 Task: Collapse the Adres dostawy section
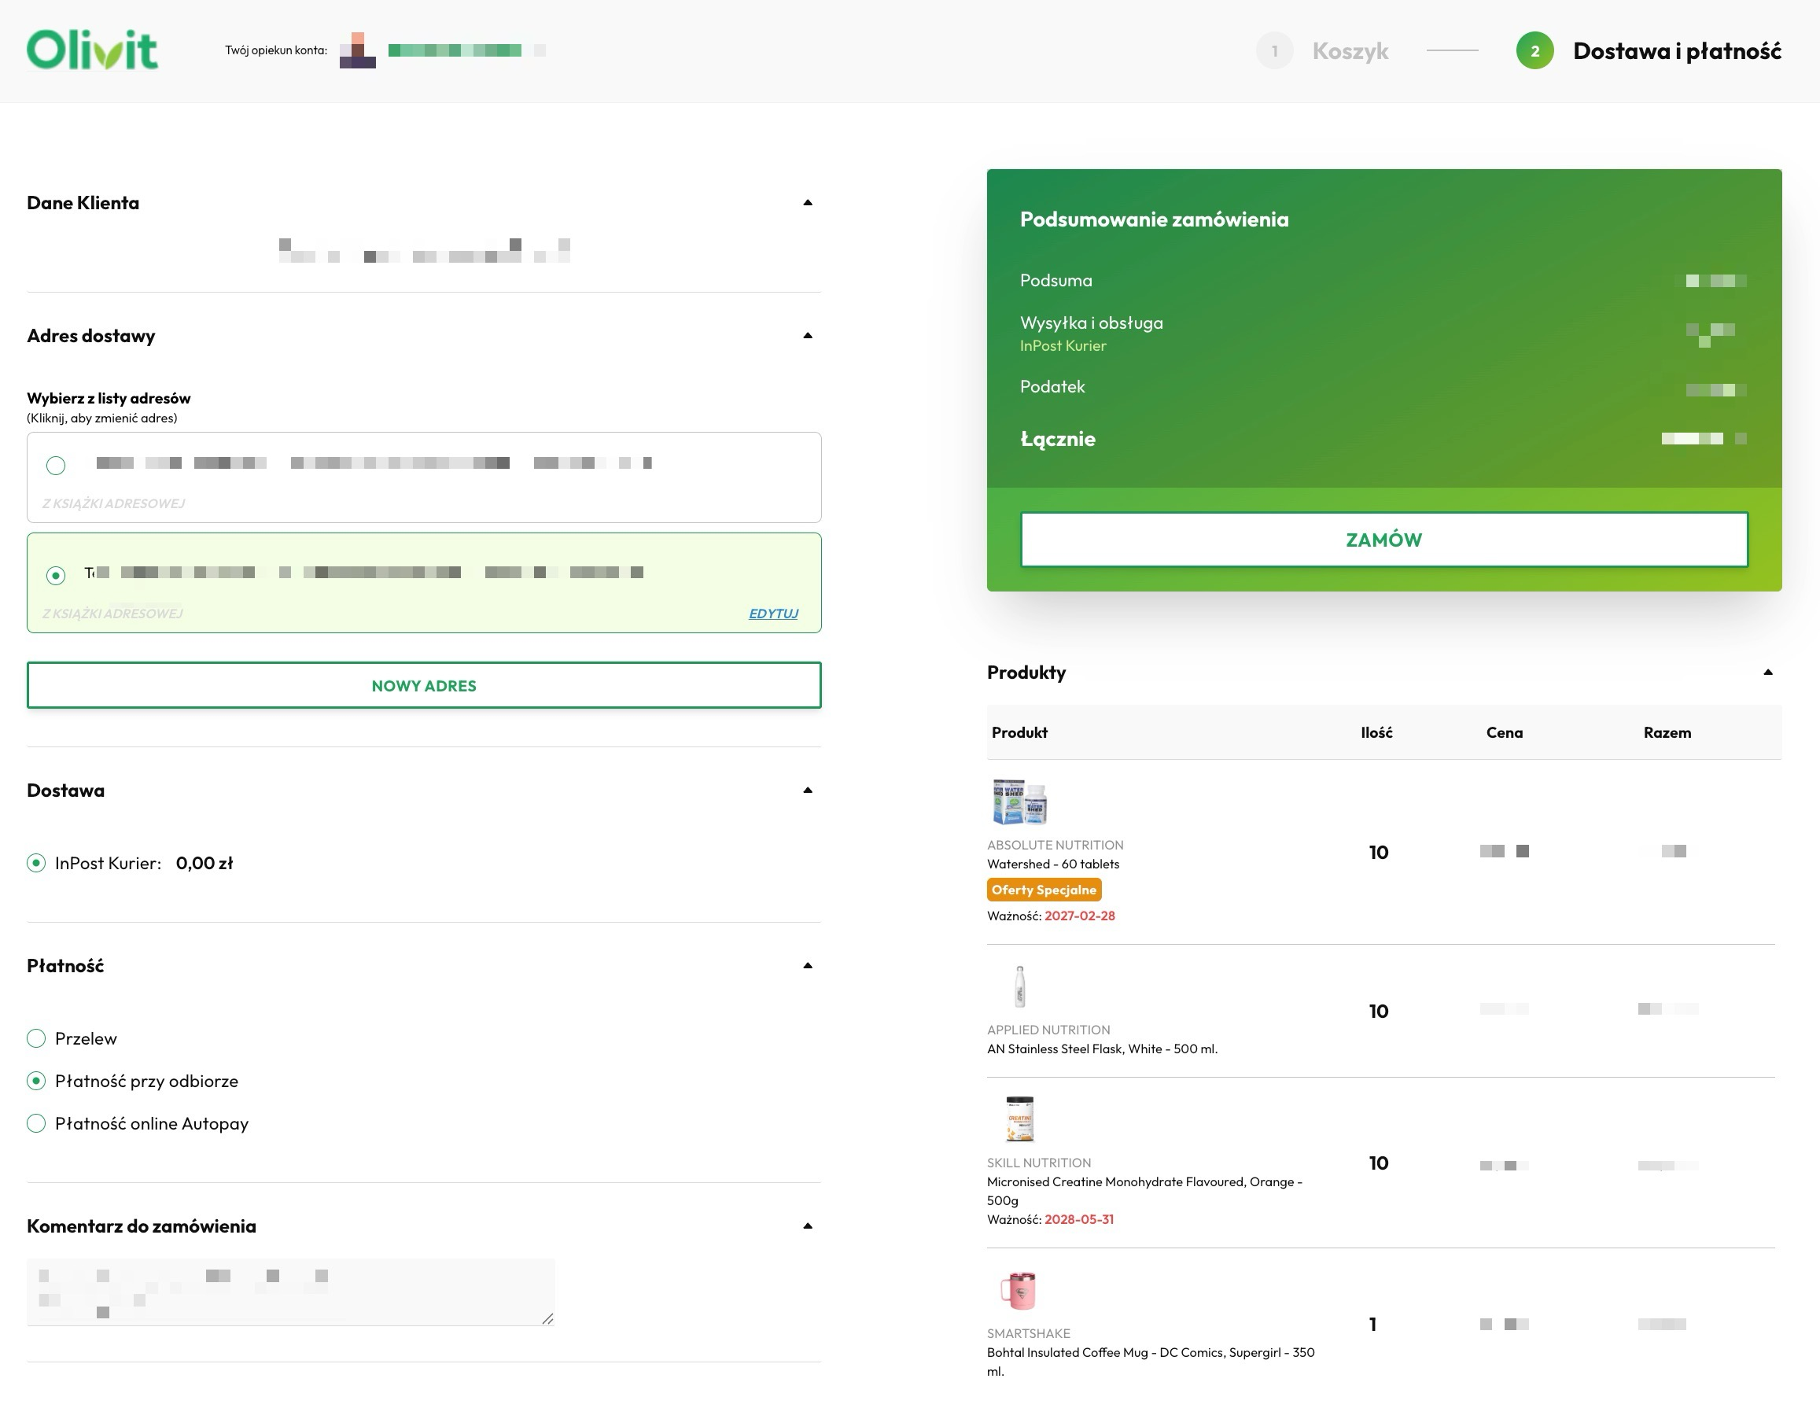[x=807, y=336]
